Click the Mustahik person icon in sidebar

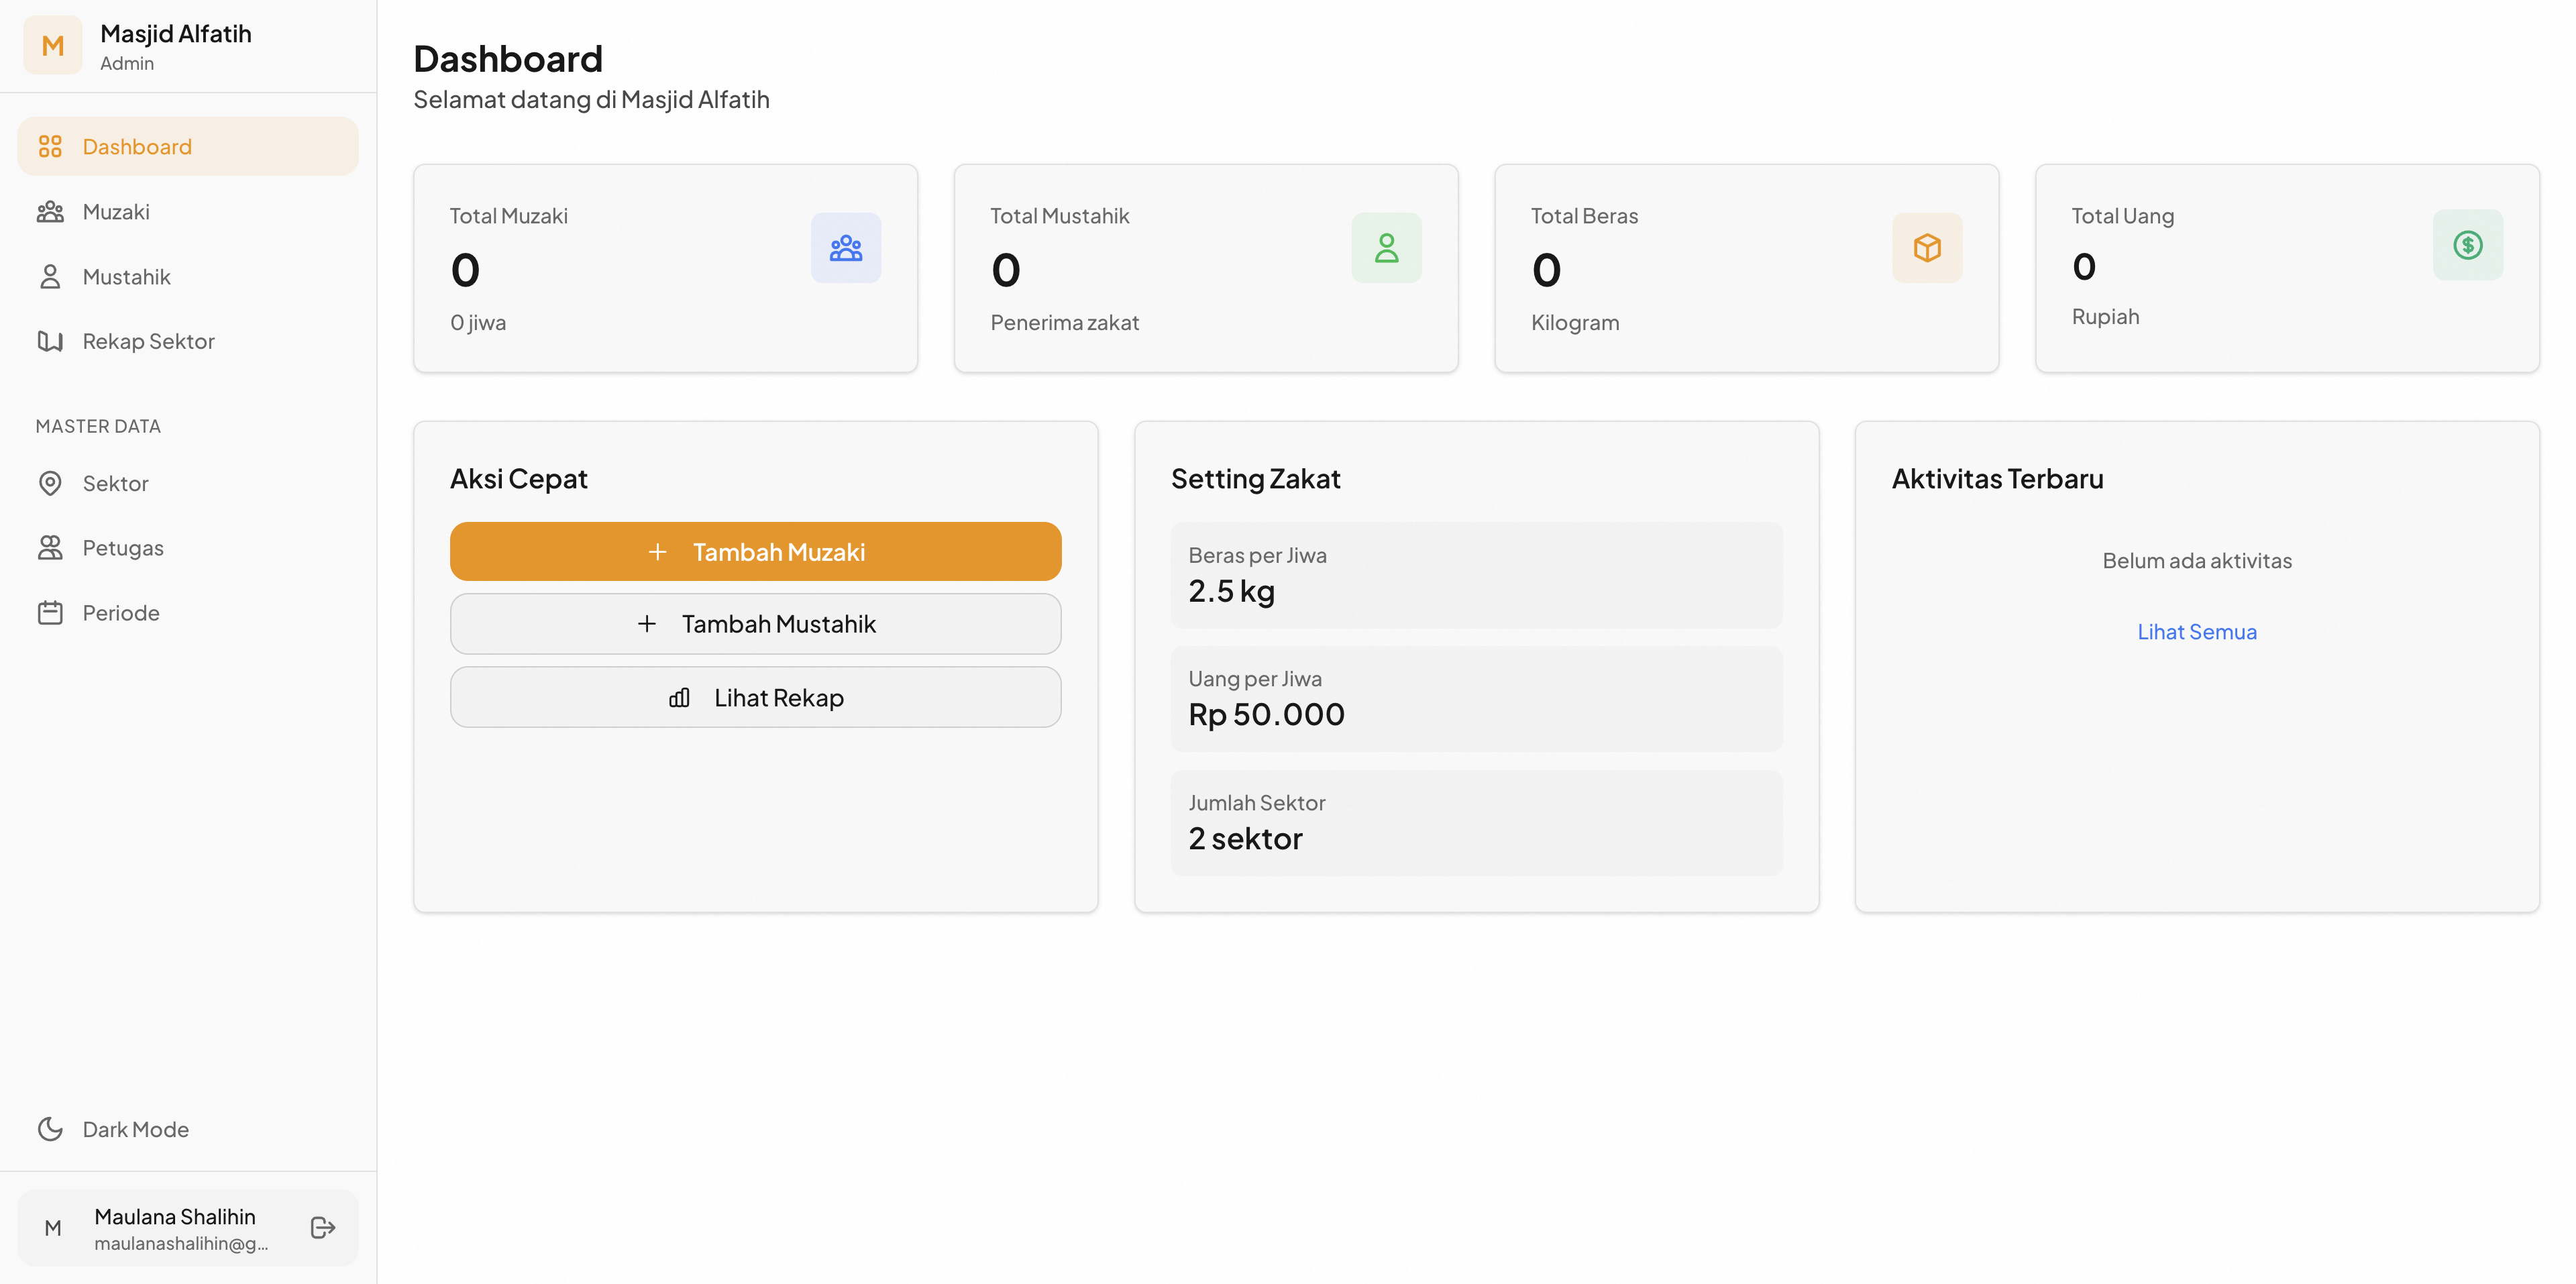click(51, 276)
